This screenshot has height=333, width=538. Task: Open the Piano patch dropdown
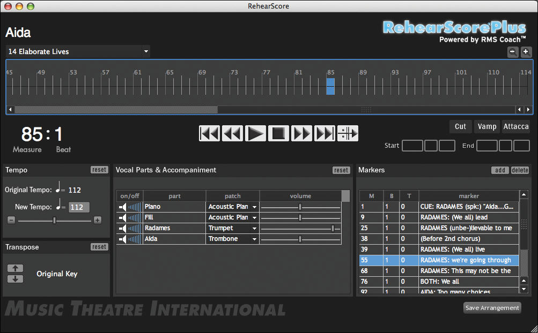[254, 207]
